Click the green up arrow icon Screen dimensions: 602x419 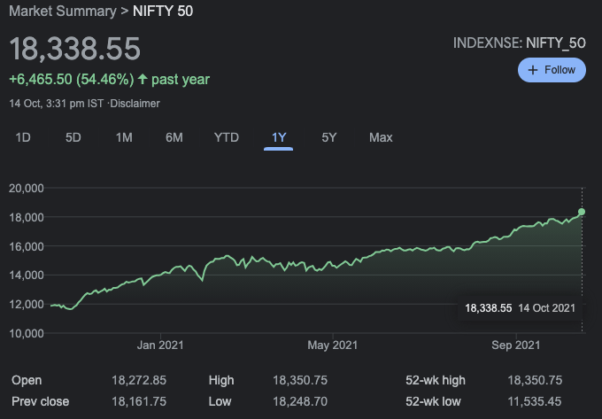coord(143,80)
